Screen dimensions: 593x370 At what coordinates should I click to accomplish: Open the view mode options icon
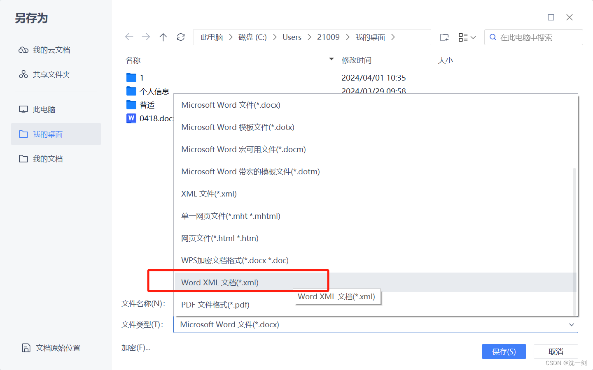(467, 37)
